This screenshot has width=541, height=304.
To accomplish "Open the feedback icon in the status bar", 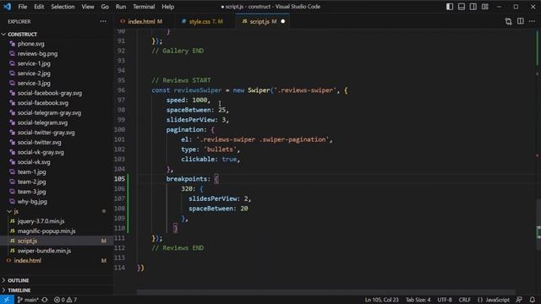I will tap(519, 300).
